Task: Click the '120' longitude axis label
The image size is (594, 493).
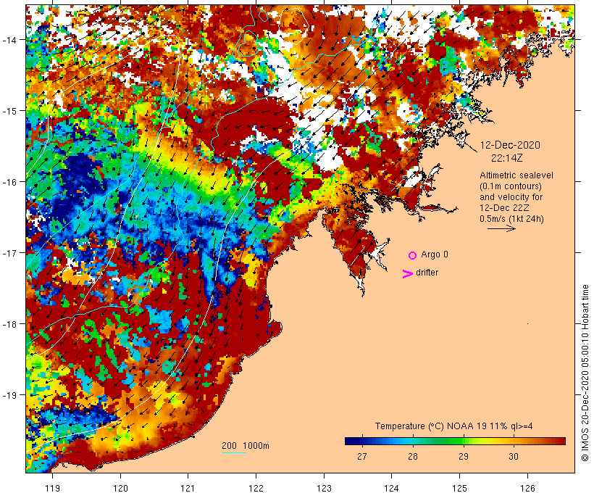Action: [x=120, y=488]
